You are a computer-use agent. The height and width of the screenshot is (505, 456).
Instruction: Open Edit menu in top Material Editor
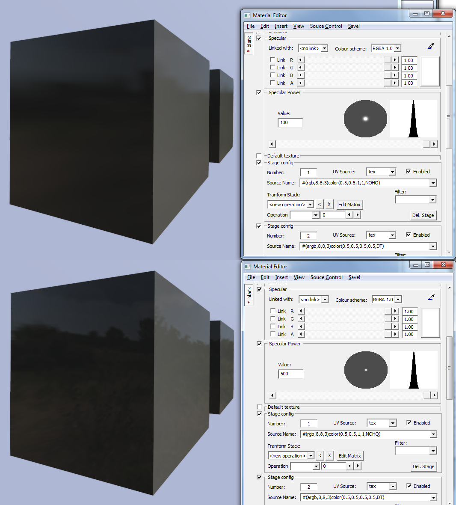coord(264,26)
